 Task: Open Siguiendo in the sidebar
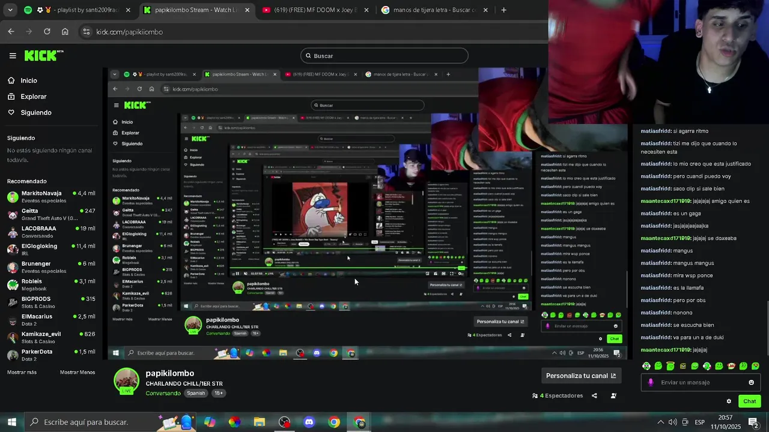(36, 113)
